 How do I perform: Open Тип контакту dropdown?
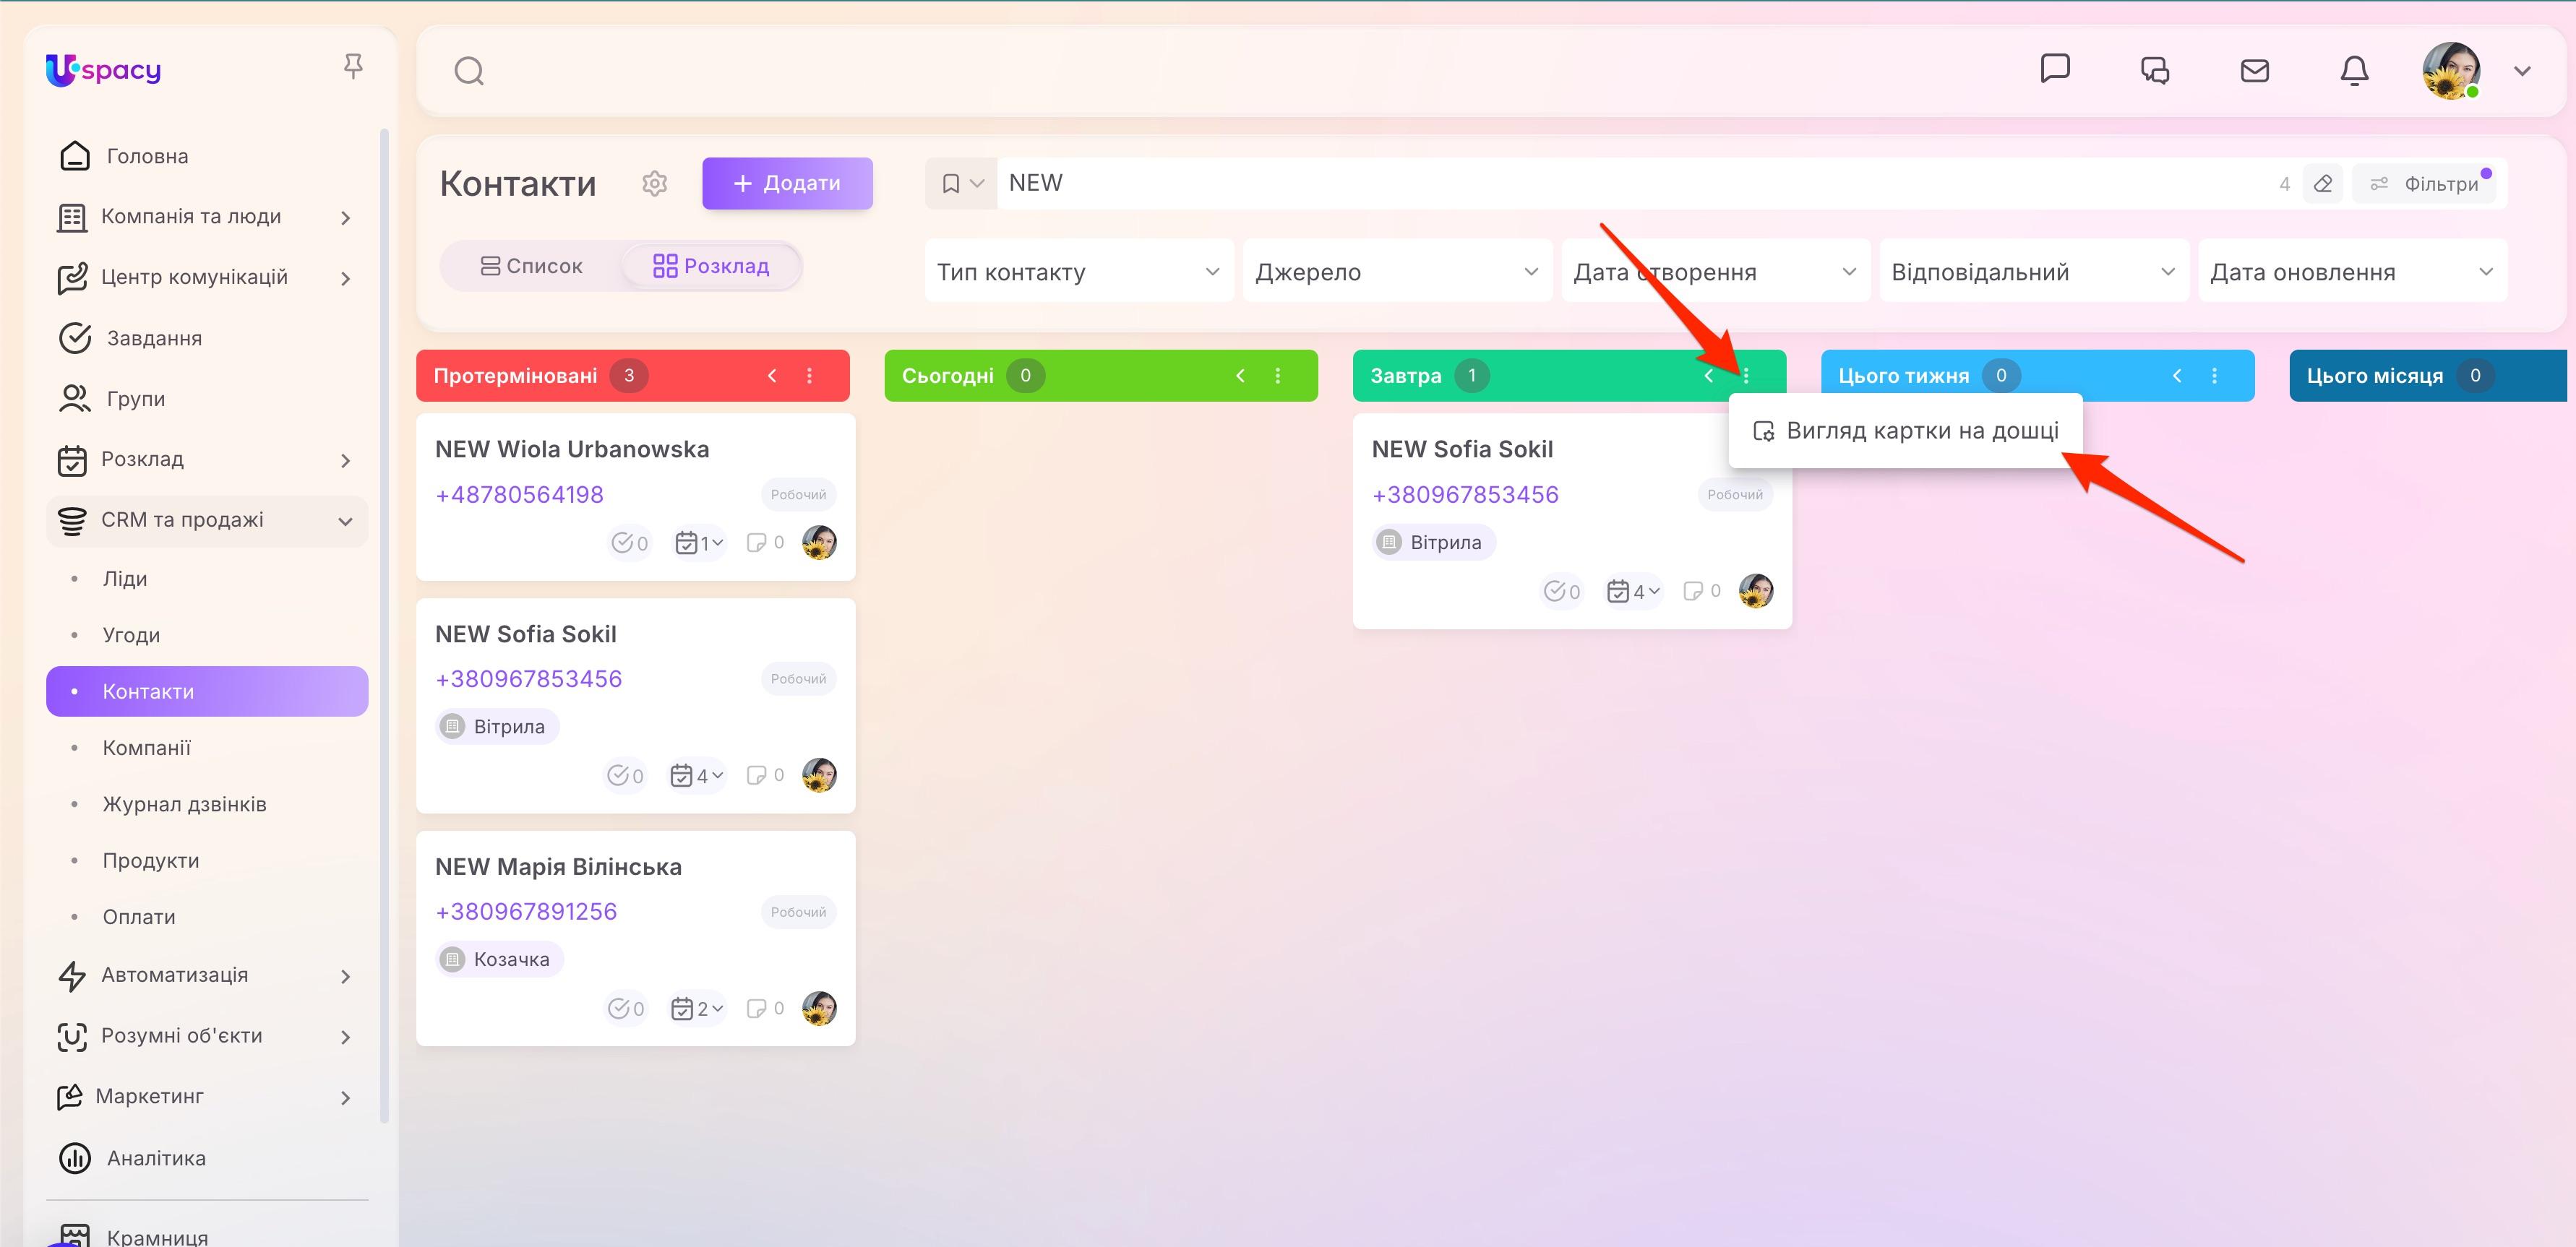[1079, 272]
